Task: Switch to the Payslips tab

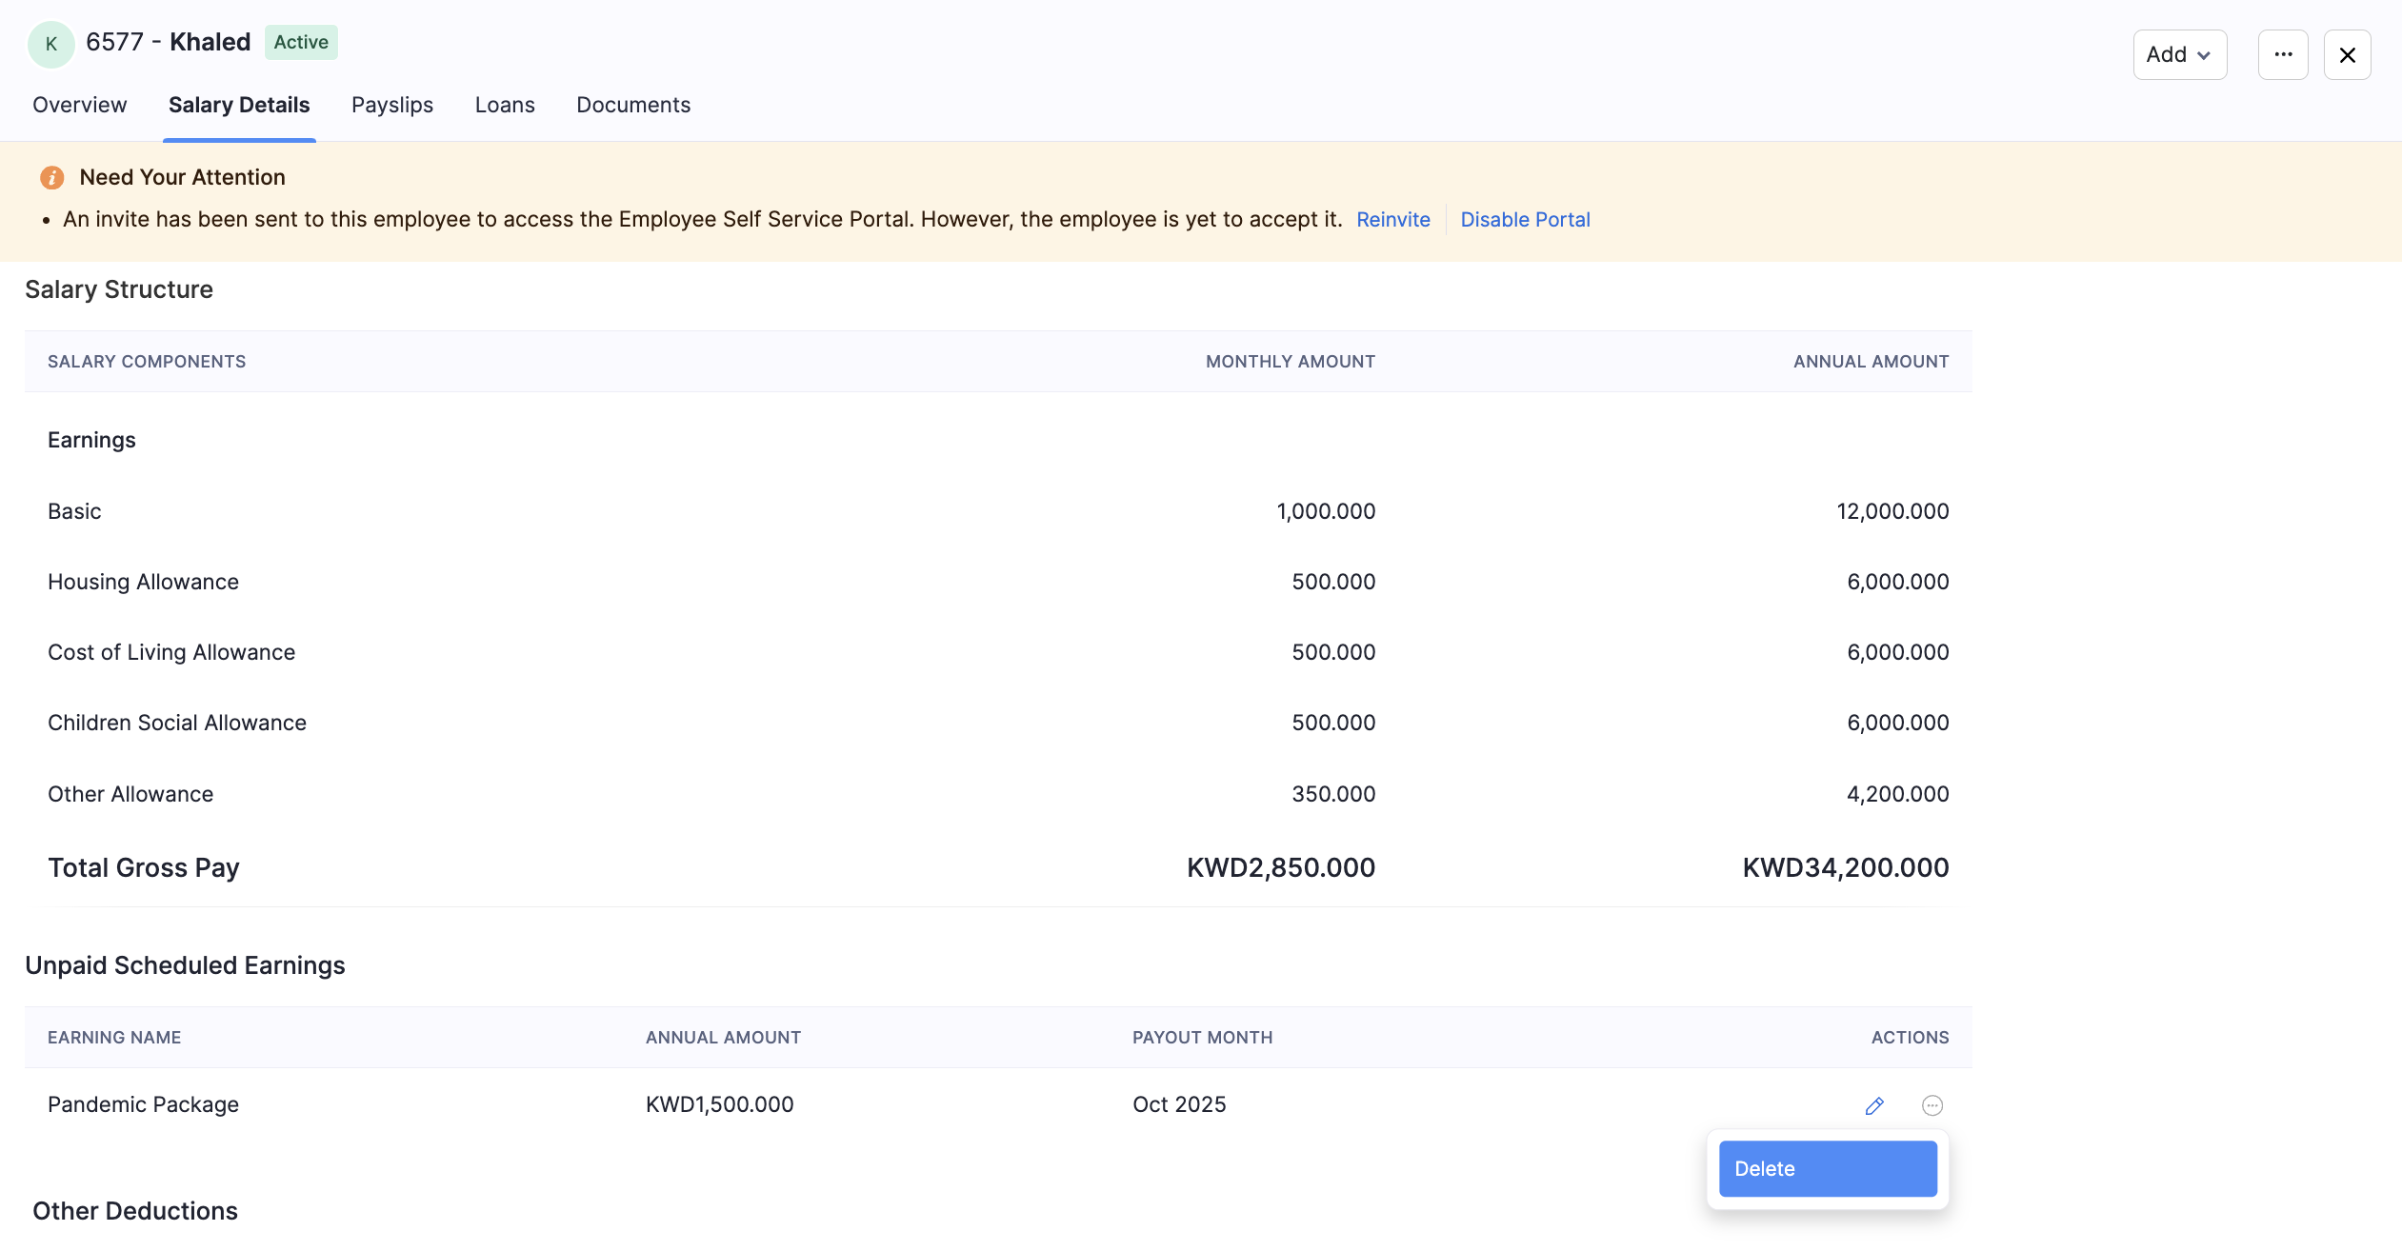Action: (391, 105)
